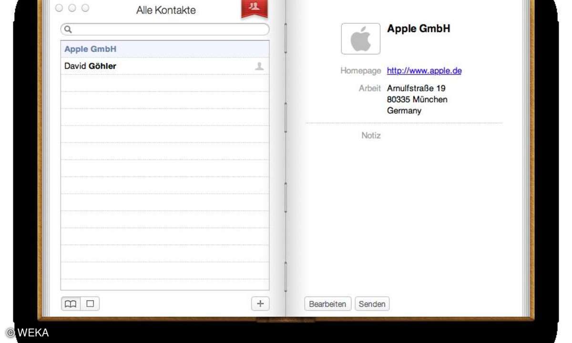Open groups via red bookmark icon
The width and height of the screenshot is (572, 343).
coord(255,9)
